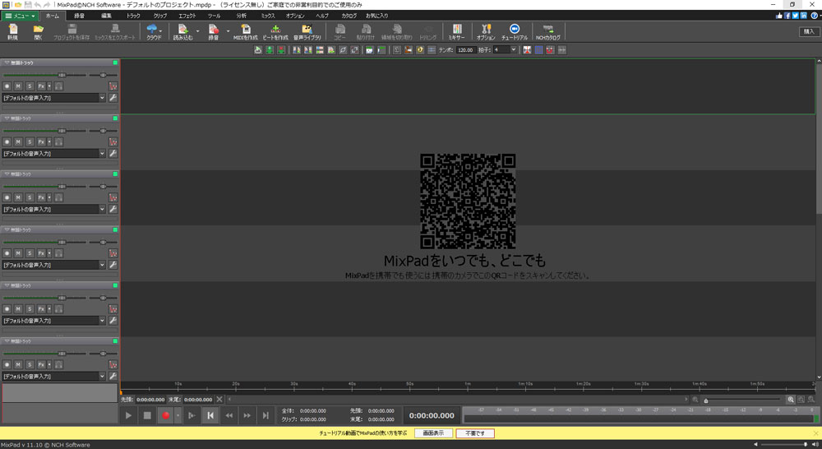
Task: Toggle record-arm on the first track
Action: [7, 86]
